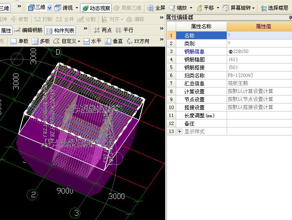Expand overflow chevron after 三维 tab

(x=19, y=6)
